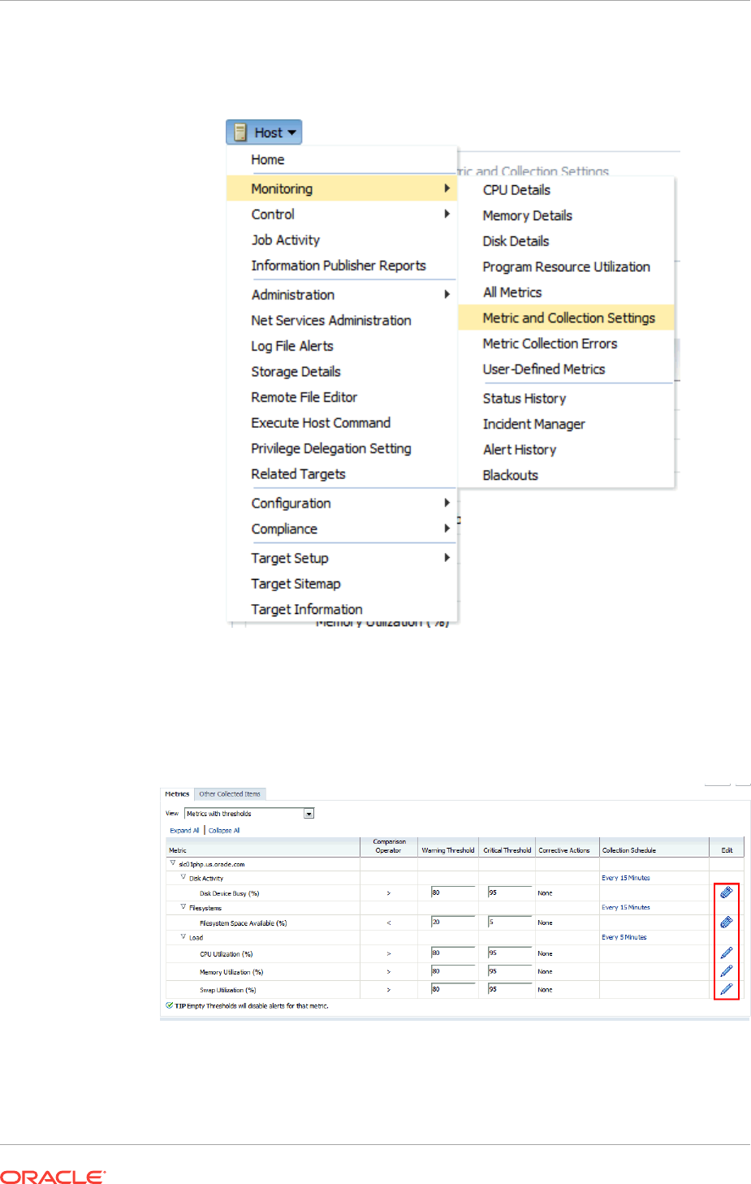Click critical threshold field for Filesystem Space Available
The width and height of the screenshot is (751, 1184).
[x=509, y=923]
